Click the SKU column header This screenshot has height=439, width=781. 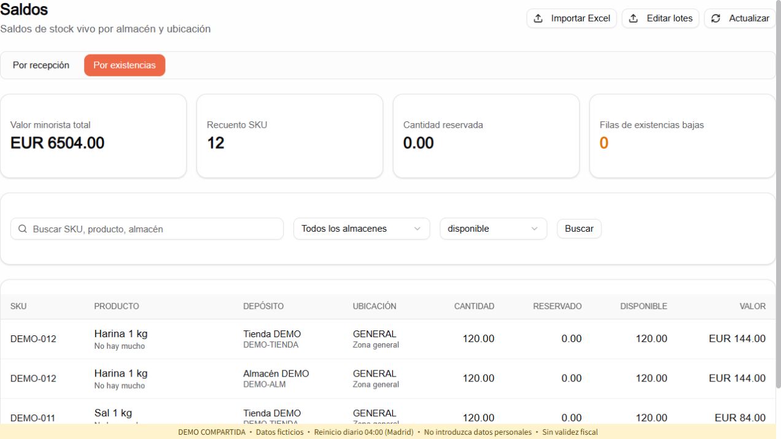pos(18,307)
